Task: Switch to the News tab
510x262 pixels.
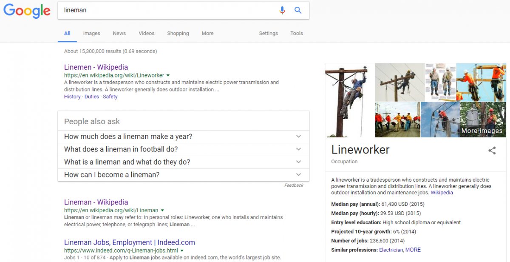Action: pos(119,33)
